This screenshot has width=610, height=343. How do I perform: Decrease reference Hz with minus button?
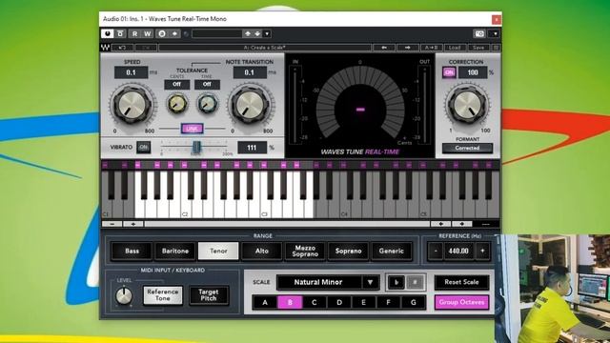(436, 251)
